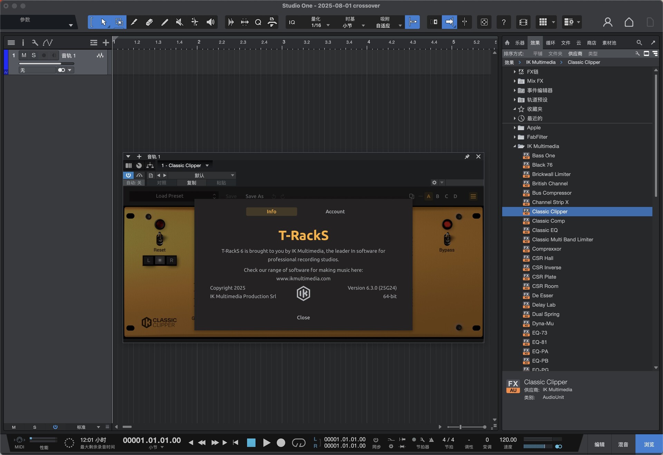Image resolution: width=663 pixels, height=455 pixels.
Task: Click the Listen speaker tool
Action: click(x=210, y=22)
